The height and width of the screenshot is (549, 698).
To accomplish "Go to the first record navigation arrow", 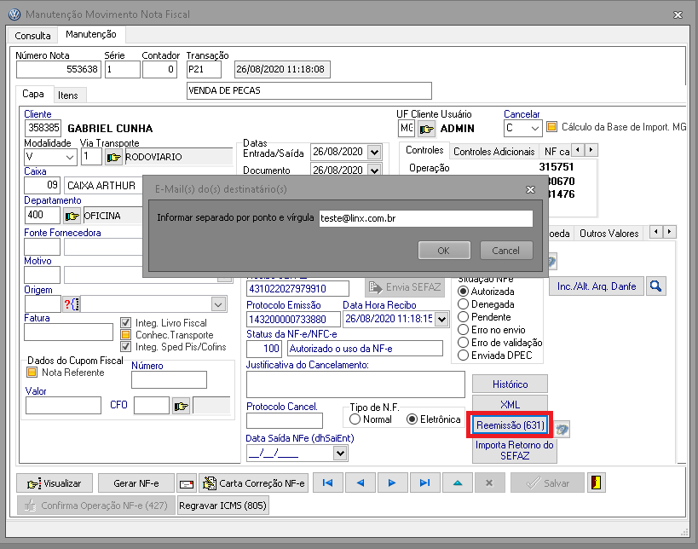I will pos(326,483).
